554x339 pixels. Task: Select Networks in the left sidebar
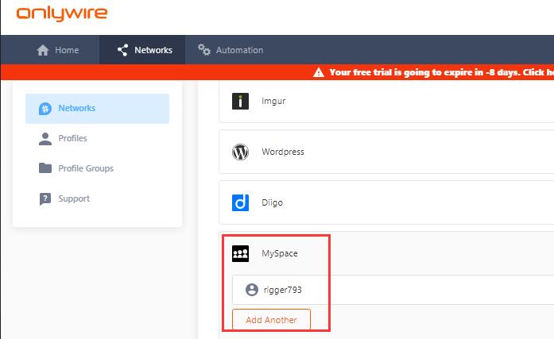click(97, 109)
